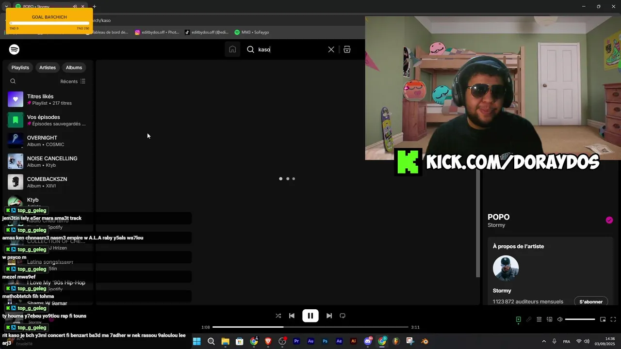Filter library by Artistes
This screenshot has height=349, width=621.
coord(48,67)
